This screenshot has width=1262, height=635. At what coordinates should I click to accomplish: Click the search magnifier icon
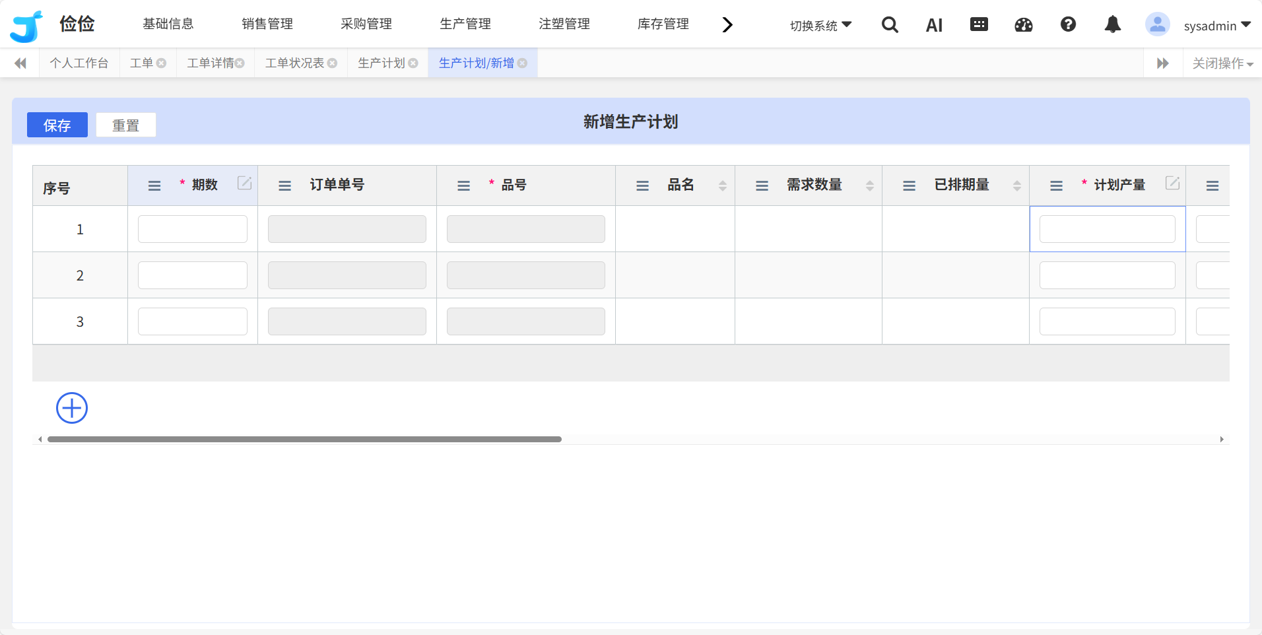[890, 25]
